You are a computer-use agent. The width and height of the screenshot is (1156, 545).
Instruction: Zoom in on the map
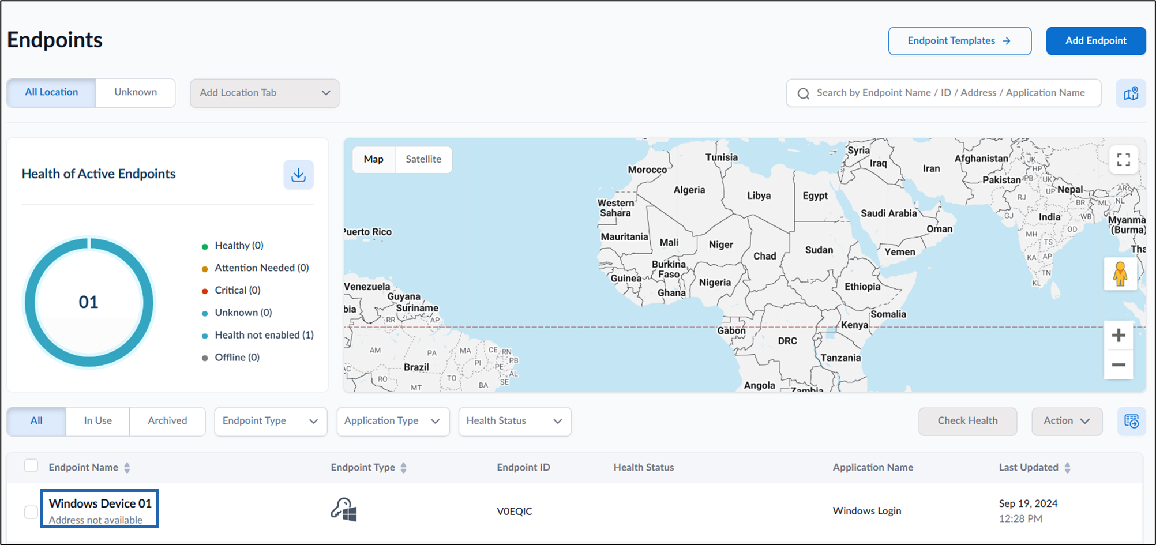point(1118,335)
